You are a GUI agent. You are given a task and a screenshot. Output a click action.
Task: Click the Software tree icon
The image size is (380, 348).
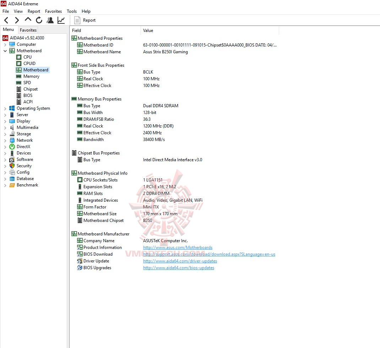click(x=12, y=159)
